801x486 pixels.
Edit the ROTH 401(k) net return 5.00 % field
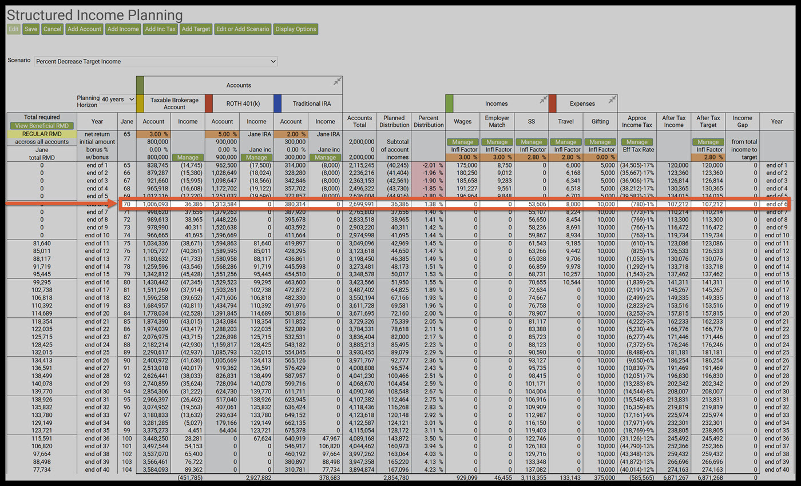[x=222, y=134]
